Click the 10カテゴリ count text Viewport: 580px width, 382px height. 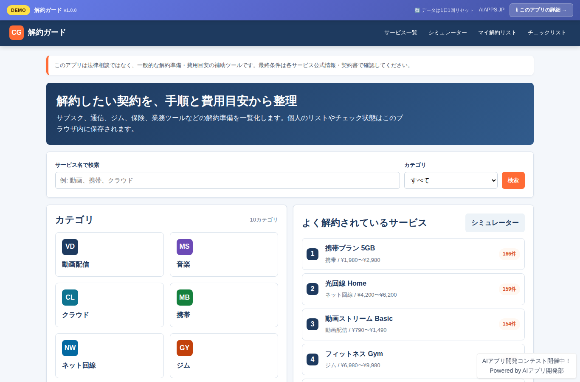(x=264, y=220)
